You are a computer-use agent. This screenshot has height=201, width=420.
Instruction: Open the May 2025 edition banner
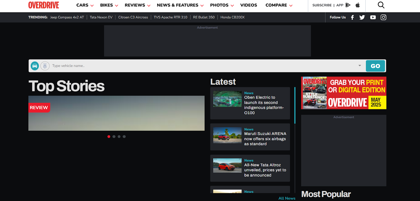pyautogui.click(x=344, y=93)
